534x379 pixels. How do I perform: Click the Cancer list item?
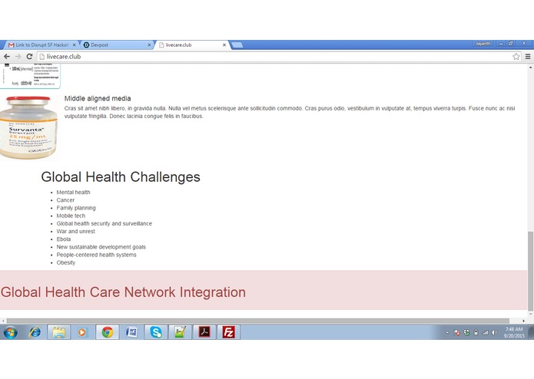[65, 200]
